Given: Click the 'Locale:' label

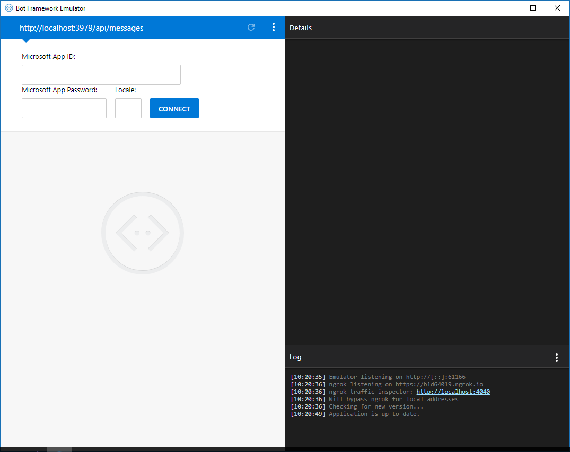Looking at the screenshot, I should point(126,90).
